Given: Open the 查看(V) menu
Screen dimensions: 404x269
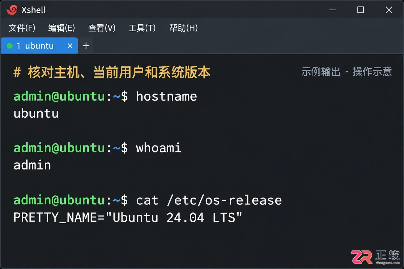Looking at the screenshot, I should tap(102, 28).
